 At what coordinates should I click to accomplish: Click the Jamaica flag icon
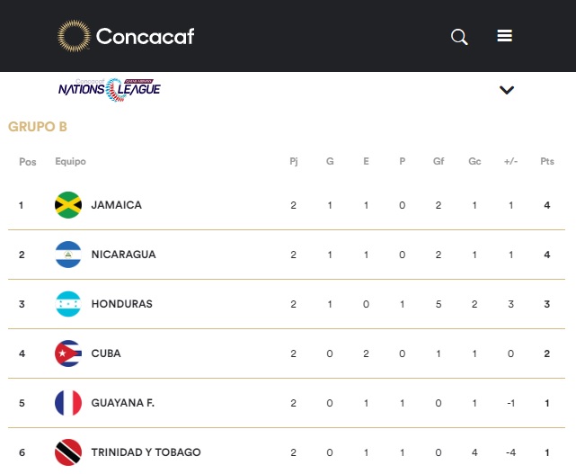pyautogui.click(x=68, y=205)
